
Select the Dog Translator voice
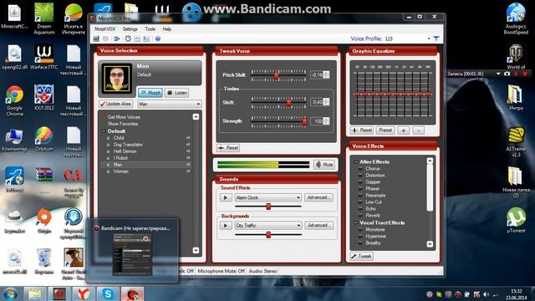pos(128,145)
